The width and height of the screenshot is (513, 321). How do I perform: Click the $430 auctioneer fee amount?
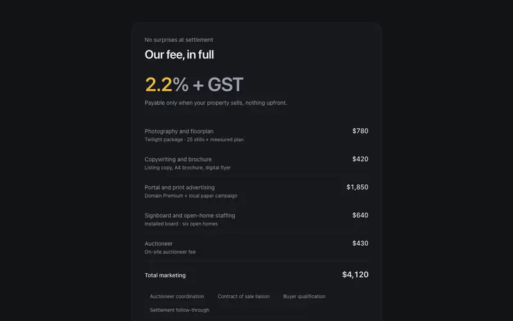pyautogui.click(x=360, y=243)
